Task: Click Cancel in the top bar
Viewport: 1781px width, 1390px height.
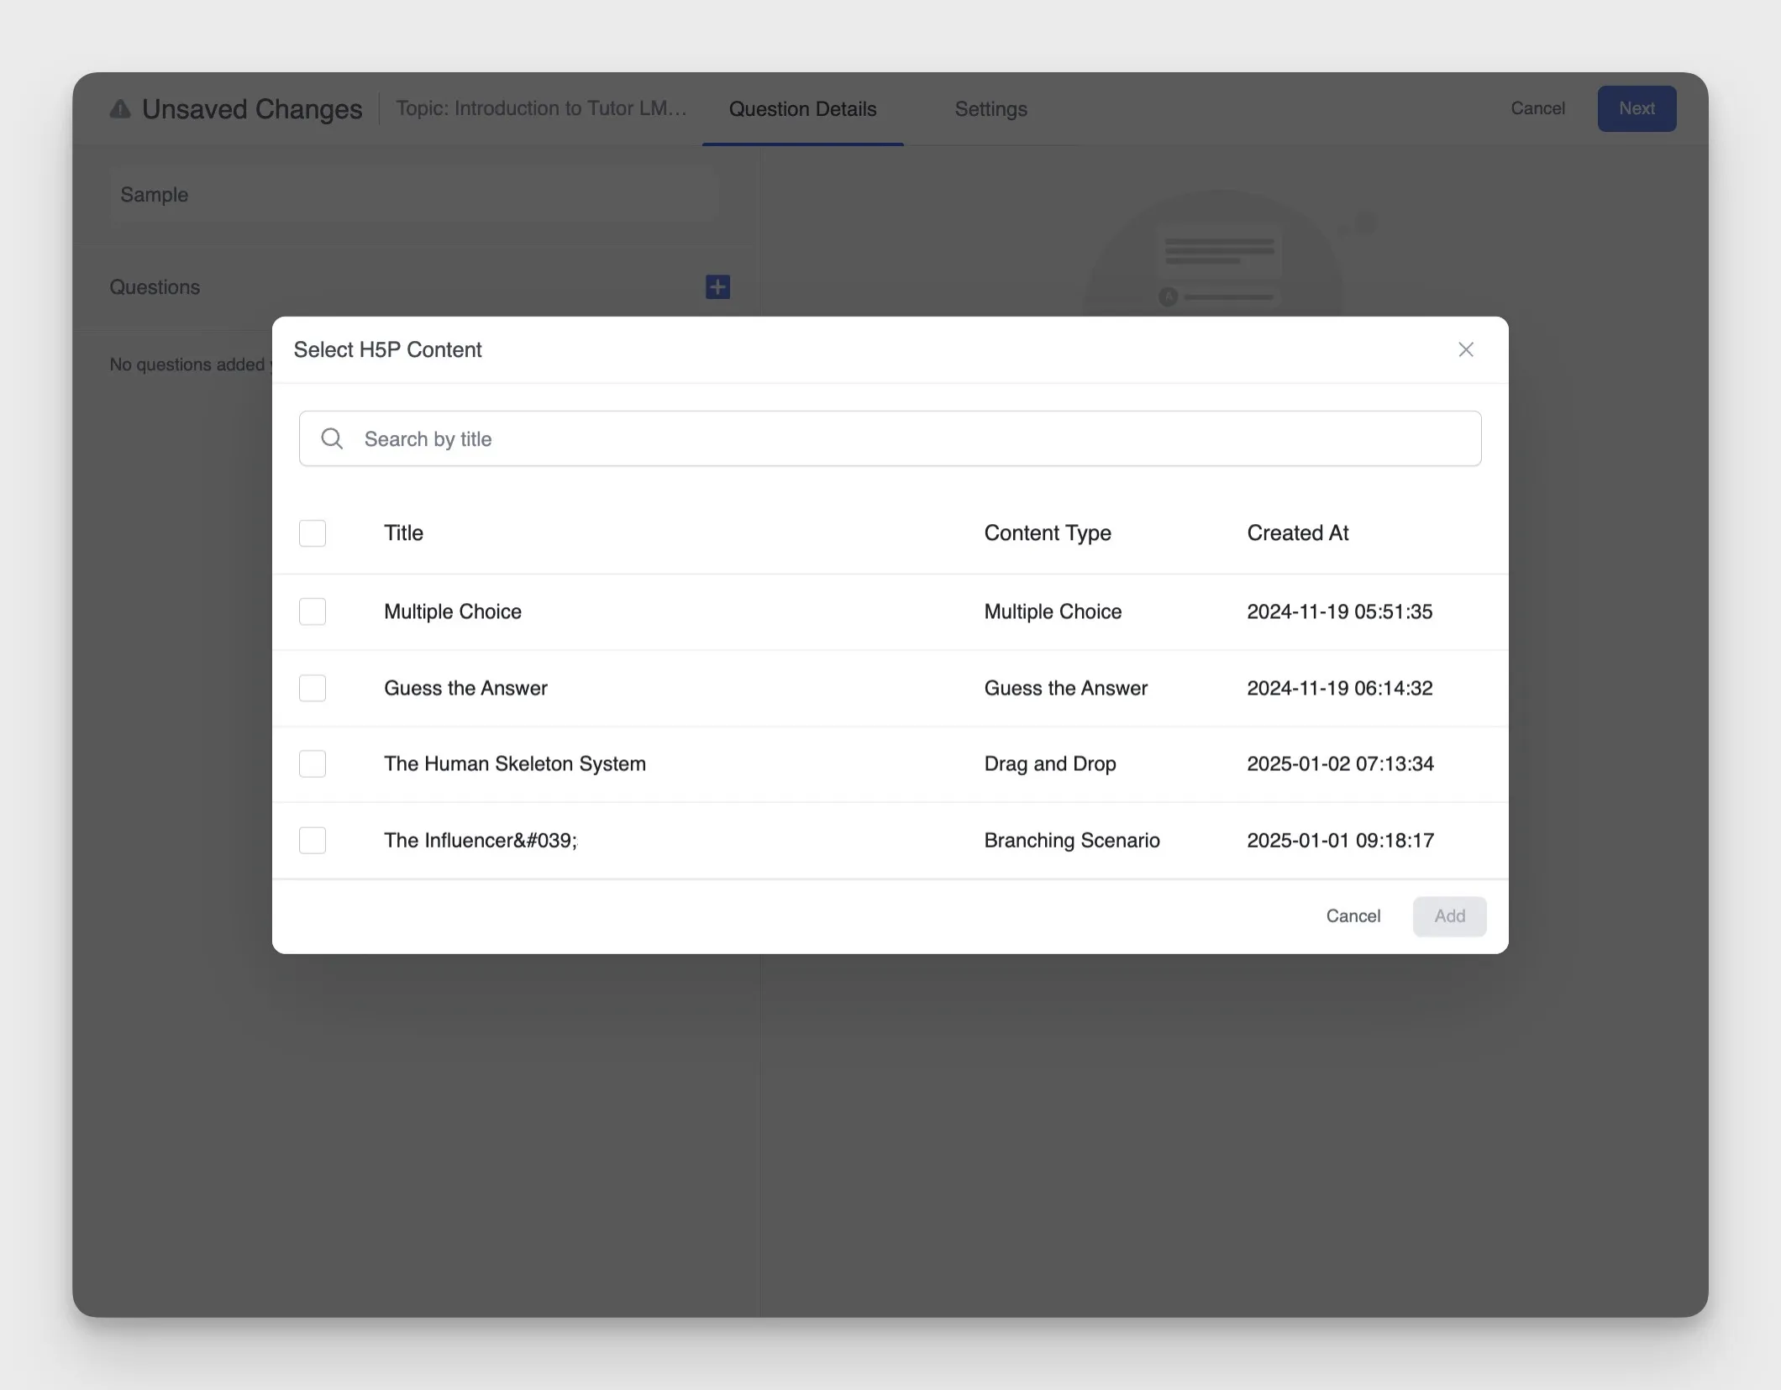Action: tap(1537, 108)
